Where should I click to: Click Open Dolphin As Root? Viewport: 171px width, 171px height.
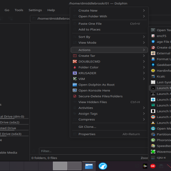click(x=109, y=85)
